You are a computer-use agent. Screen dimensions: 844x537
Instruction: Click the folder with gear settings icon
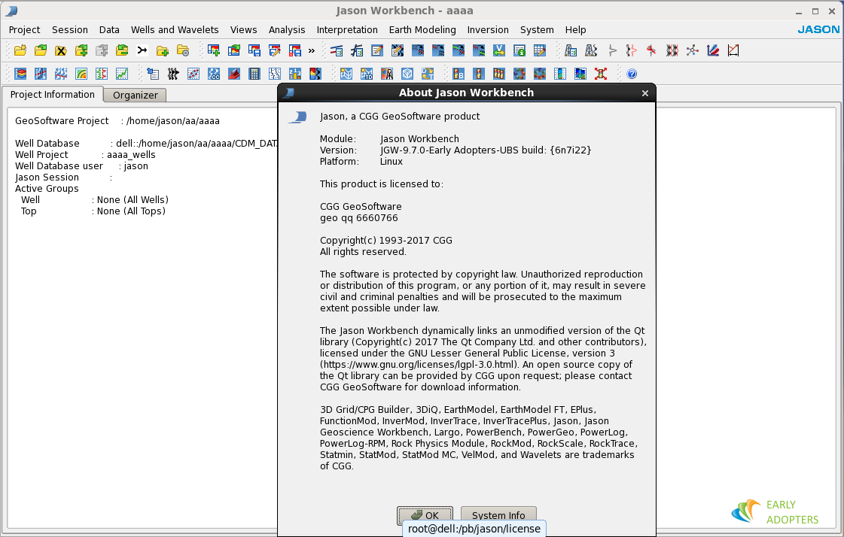[183, 50]
